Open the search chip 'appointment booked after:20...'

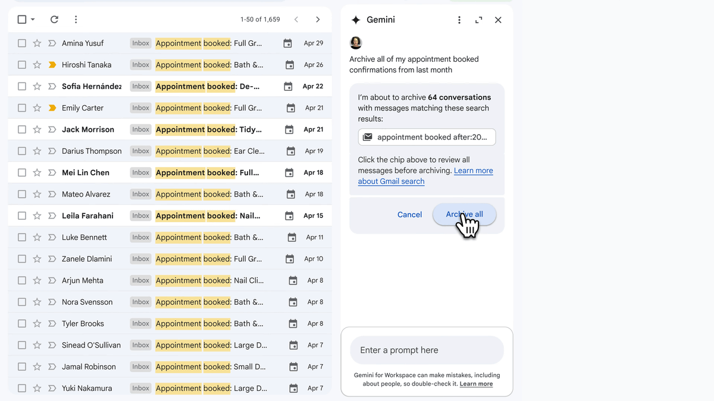(x=427, y=137)
